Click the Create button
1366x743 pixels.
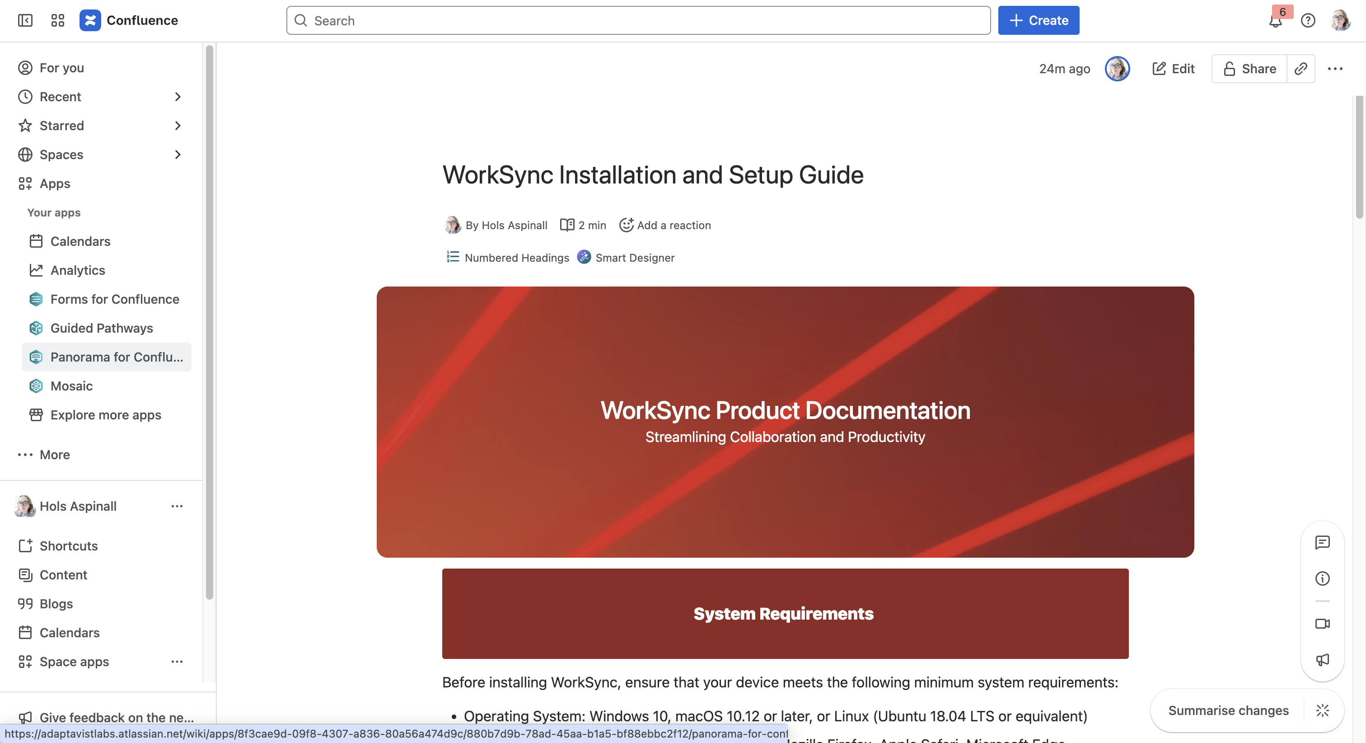click(x=1039, y=20)
